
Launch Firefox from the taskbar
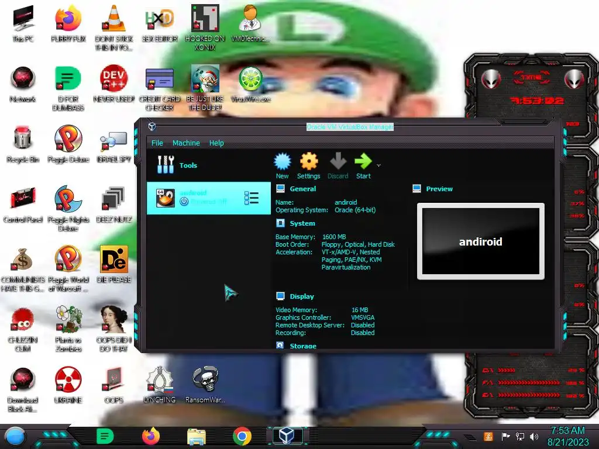pyautogui.click(x=151, y=436)
